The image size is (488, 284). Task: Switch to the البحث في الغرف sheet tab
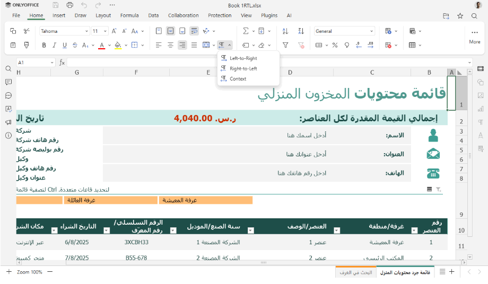click(355, 272)
